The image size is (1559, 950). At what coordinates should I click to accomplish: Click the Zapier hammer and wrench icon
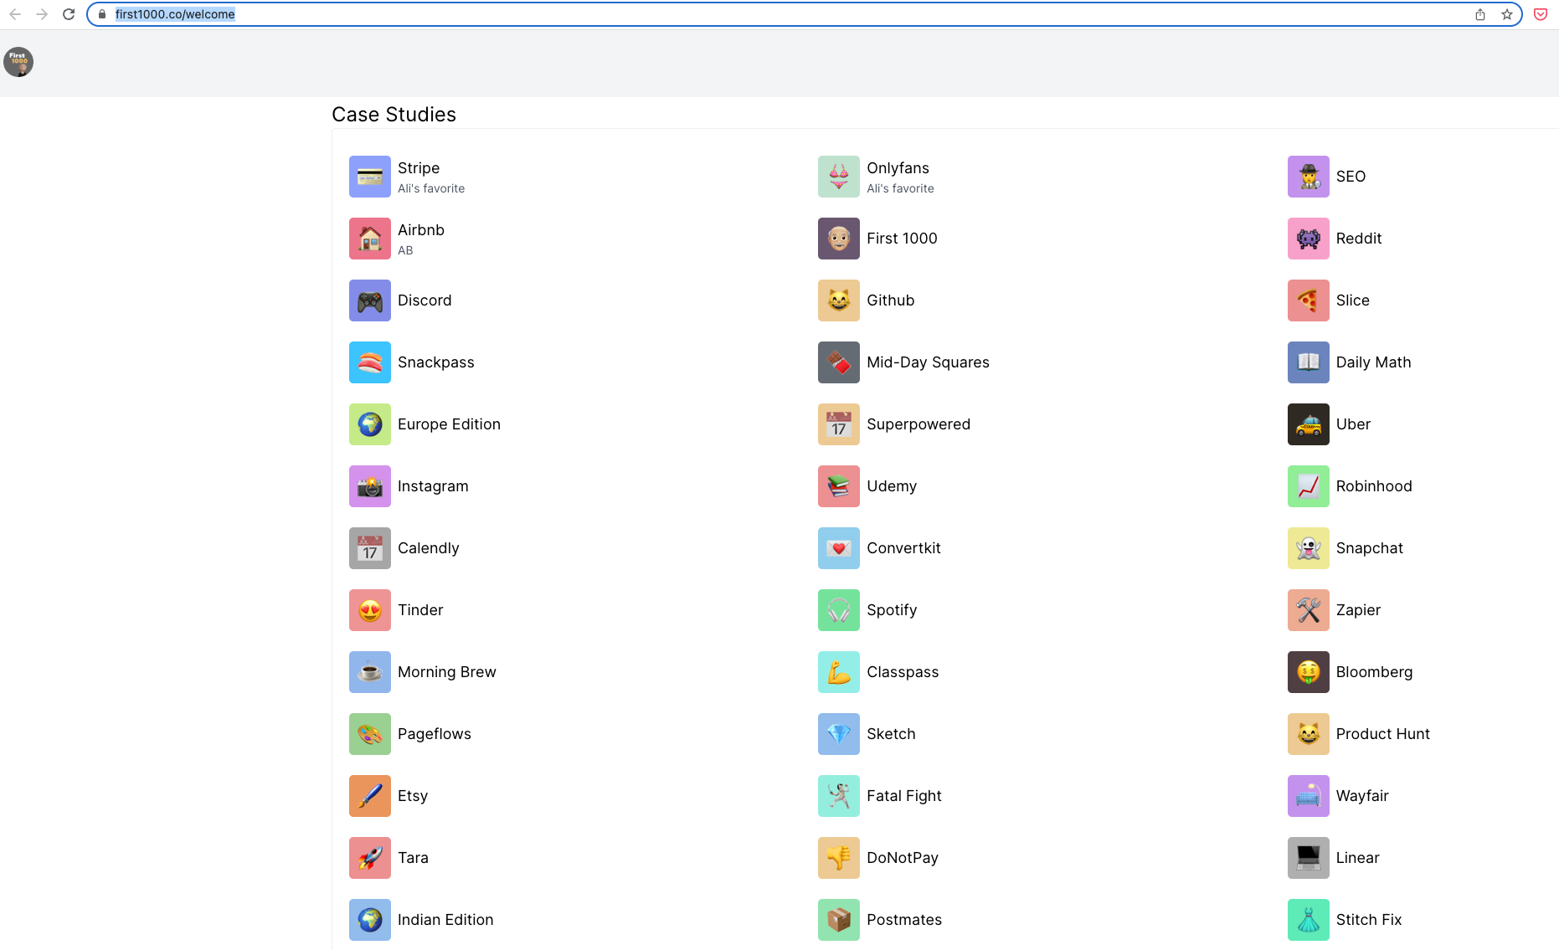[1309, 610]
